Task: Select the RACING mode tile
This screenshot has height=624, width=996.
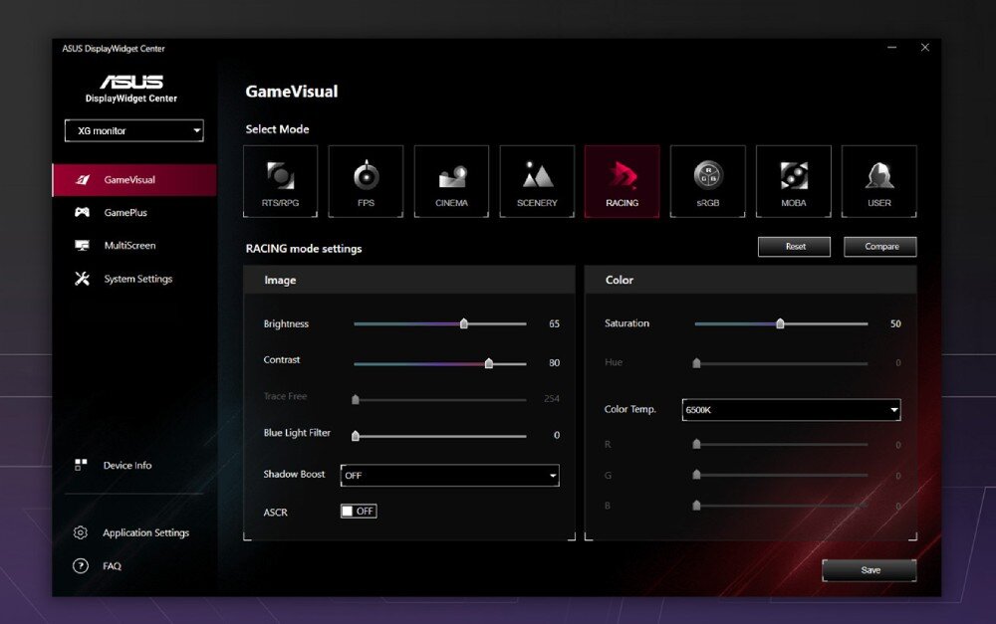Action: point(622,181)
